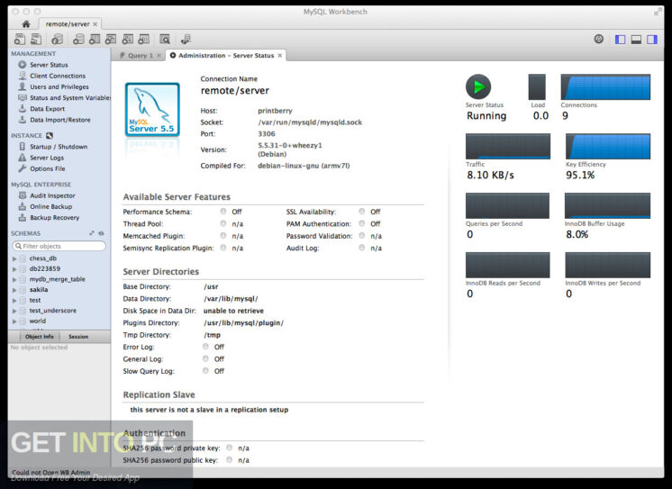Expand the mydb_merge_table schema
The image size is (672, 489).
(x=14, y=279)
